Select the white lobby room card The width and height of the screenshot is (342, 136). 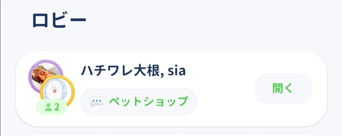[171, 88]
